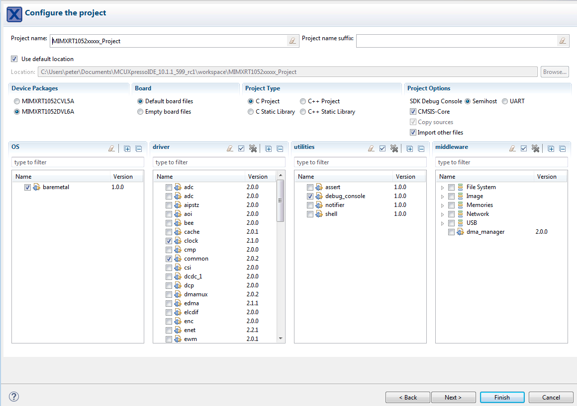Collapse all items in middleware panel
This screenshot has height=406, width=577.
563,149
